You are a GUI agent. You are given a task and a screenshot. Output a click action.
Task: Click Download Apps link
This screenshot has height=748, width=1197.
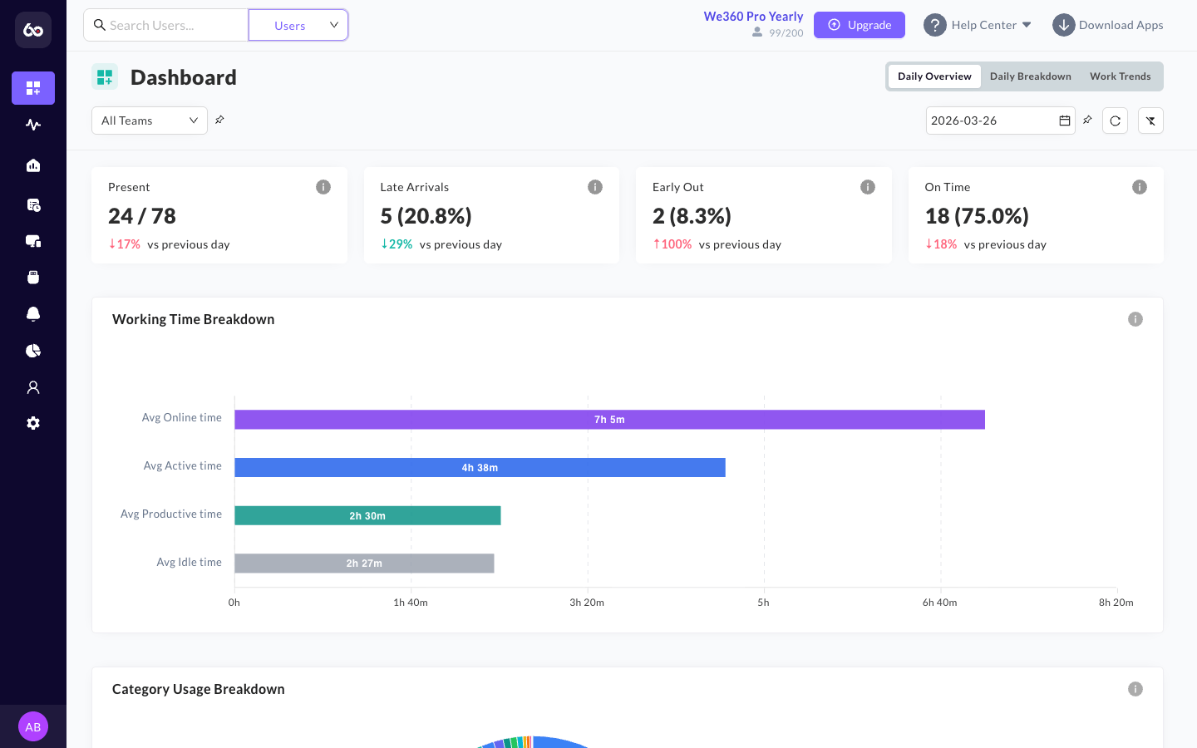click(1108, 25)
